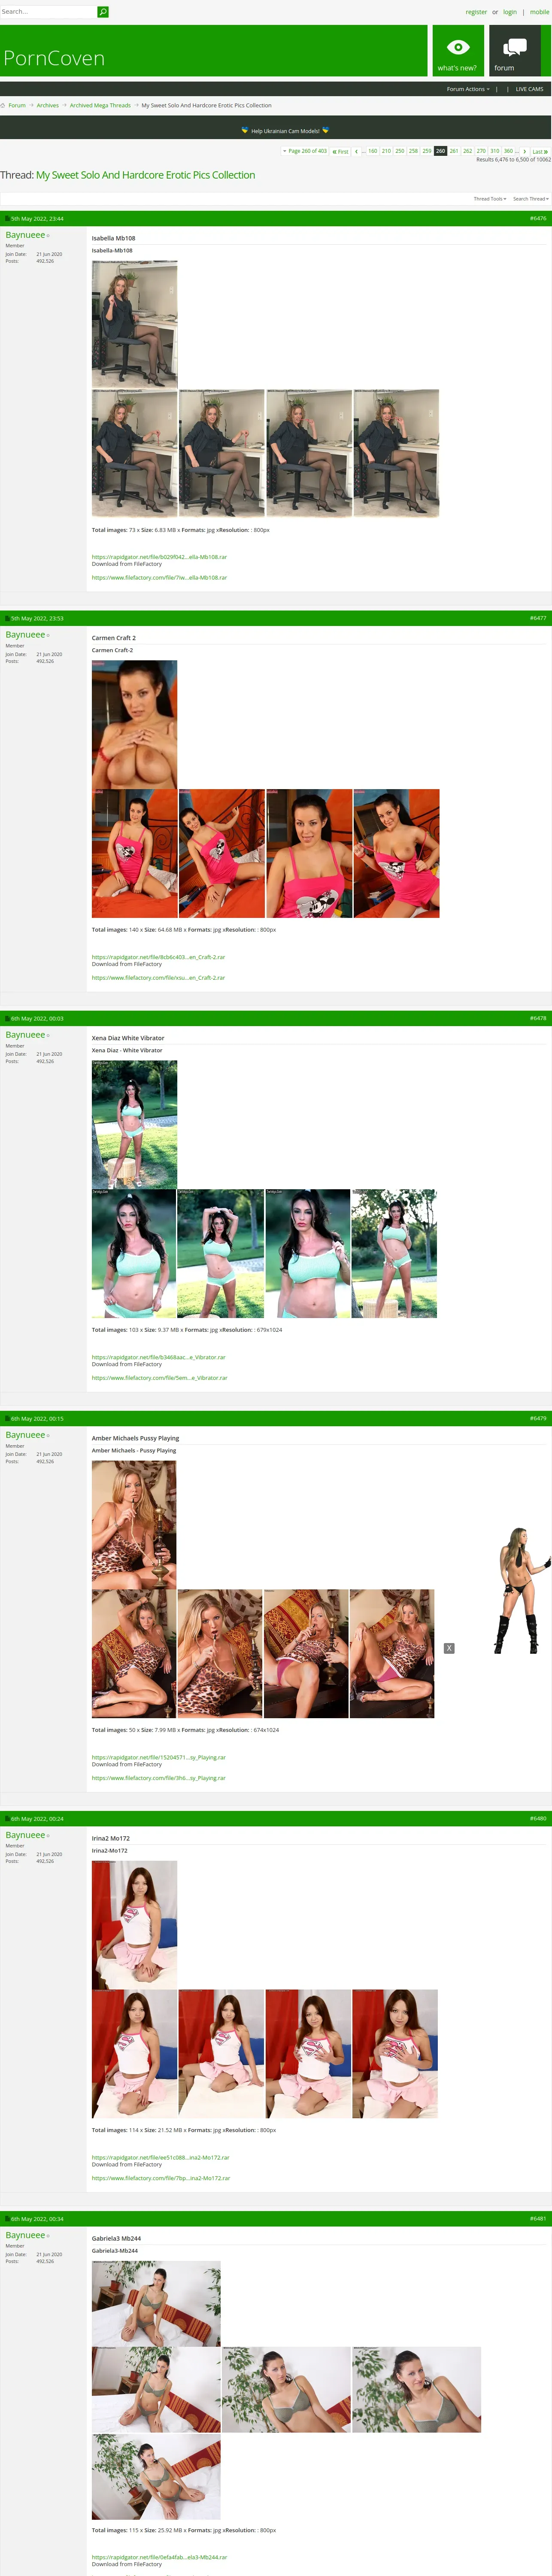Go to page 250
Viewport: 552px width, 2576px height.
(400, 151)
